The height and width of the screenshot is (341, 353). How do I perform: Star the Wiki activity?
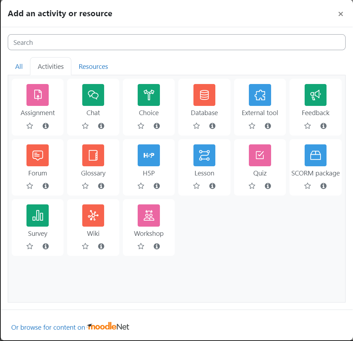[85, 246]
